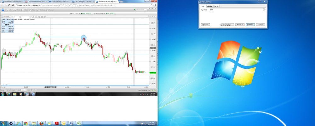This screenshot has width=315, height=126.
Task: Switch to Steve's Basic System tab
Action: 12,1
